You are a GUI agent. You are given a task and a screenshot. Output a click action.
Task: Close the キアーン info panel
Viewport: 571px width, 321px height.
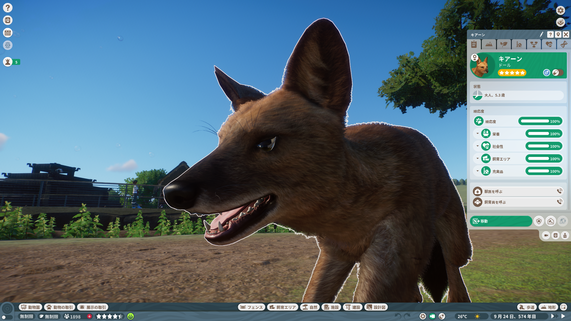coord(566,34)
